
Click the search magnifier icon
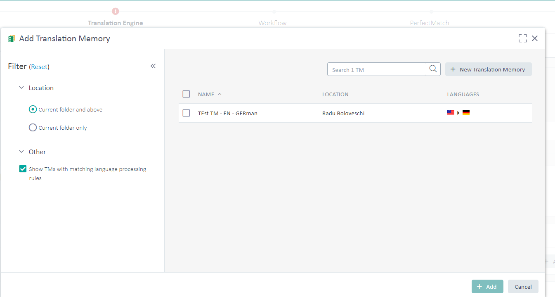433,69
